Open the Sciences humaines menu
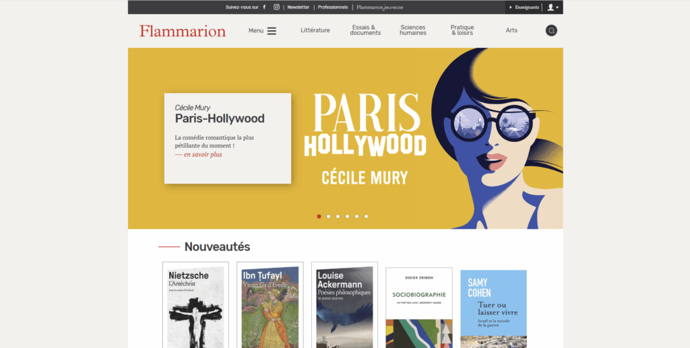690x348 pixels. tap(413, 30)
